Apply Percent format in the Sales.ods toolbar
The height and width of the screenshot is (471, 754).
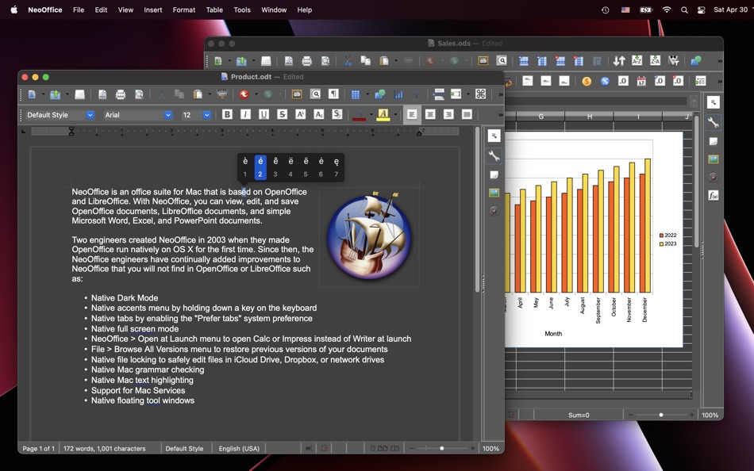[x=605, y=81]
